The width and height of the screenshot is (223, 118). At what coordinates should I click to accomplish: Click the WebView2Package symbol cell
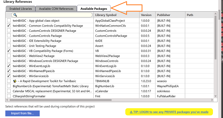[117, 56]
